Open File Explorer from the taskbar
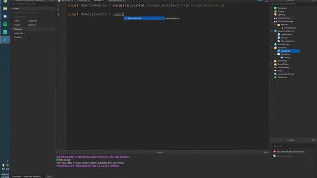Screen dimensions: 317x178 (x=5, y=9)
